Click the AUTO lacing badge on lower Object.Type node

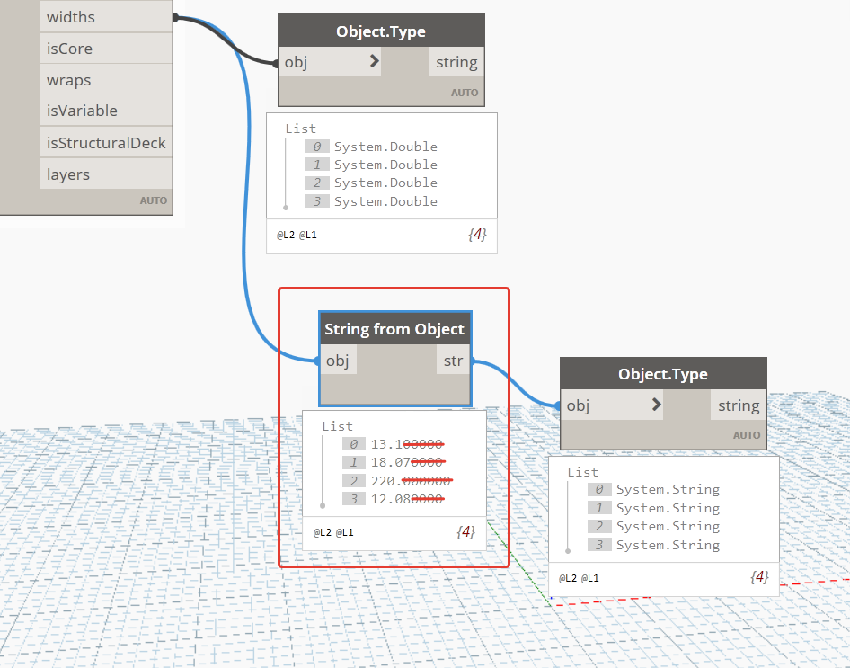747,434
